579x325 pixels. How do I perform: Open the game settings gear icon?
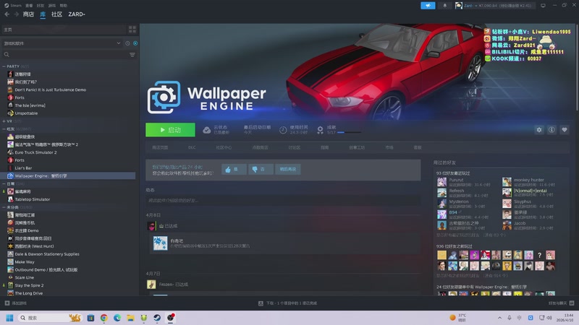click(x=539, y=130)
